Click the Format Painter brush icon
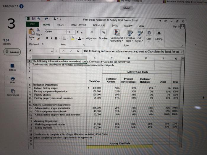This screenshot has width=207, height=155. pyautogui.click(x=38, y=39)
